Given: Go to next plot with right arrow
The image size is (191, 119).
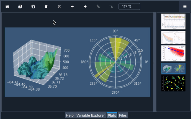Looking at the screenshot, I should click(x=85, y=7).
